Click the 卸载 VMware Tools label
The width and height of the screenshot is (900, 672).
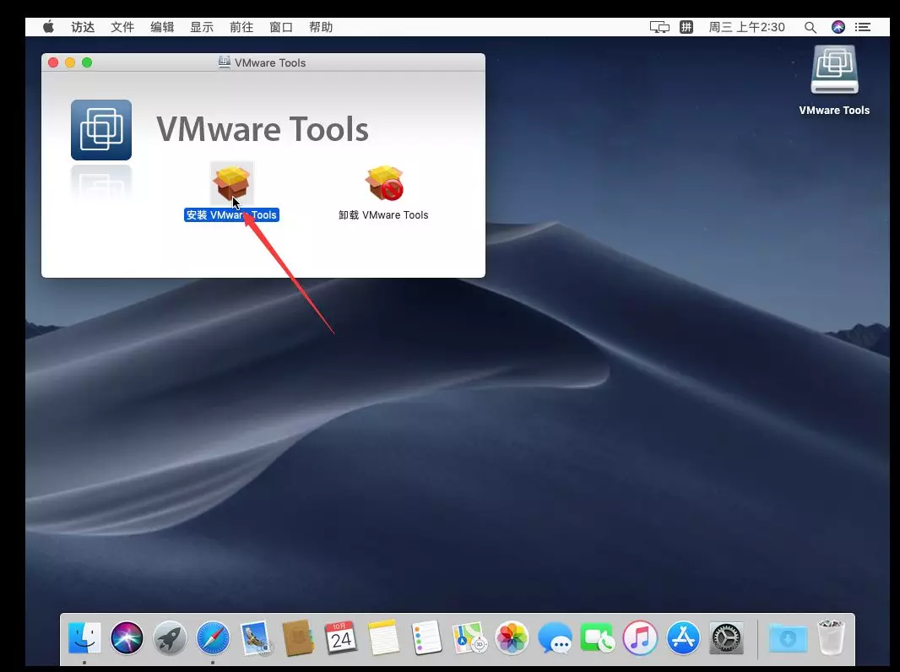pos(383,214)
